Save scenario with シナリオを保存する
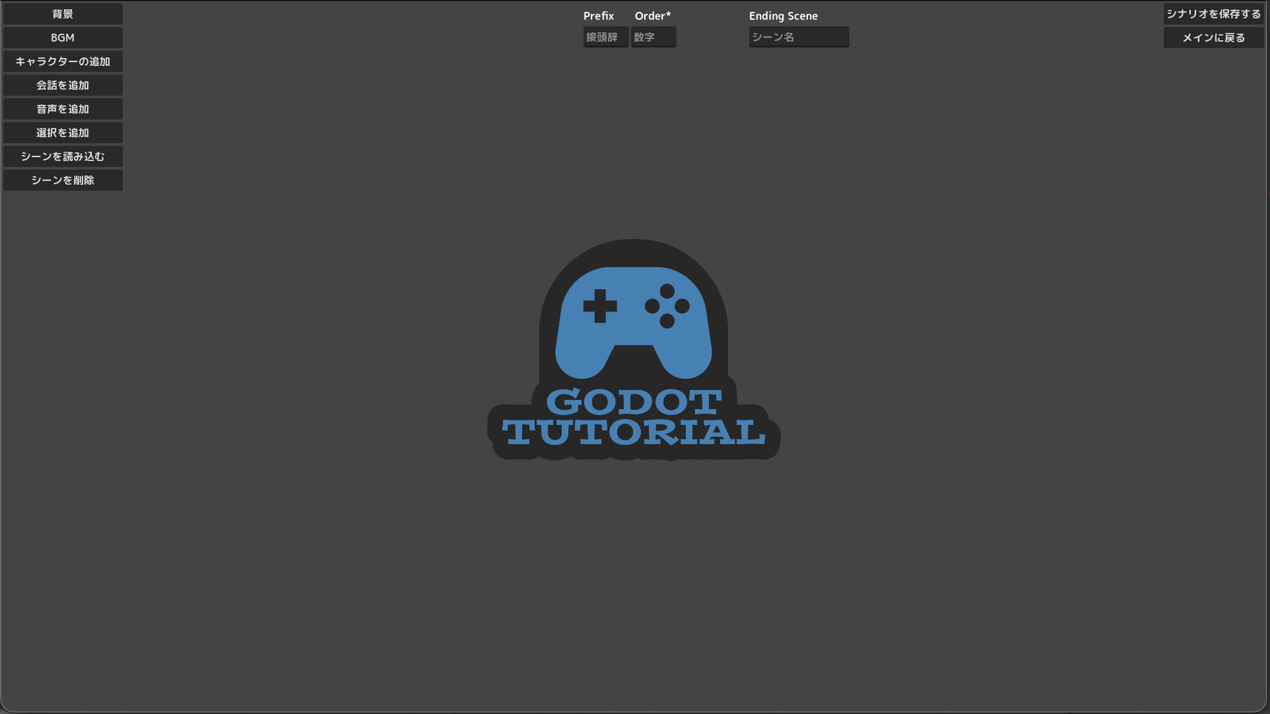Screen dimensions: 1270x714 (x=1213, y=14)
